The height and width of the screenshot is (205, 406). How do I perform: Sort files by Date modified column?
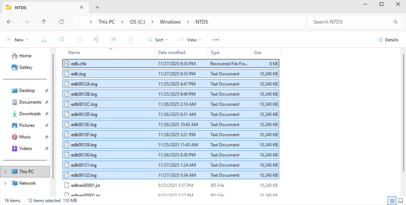(171, 52)
